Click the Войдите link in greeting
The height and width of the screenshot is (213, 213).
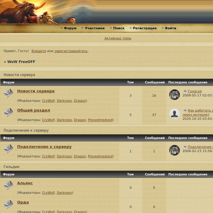39,51
